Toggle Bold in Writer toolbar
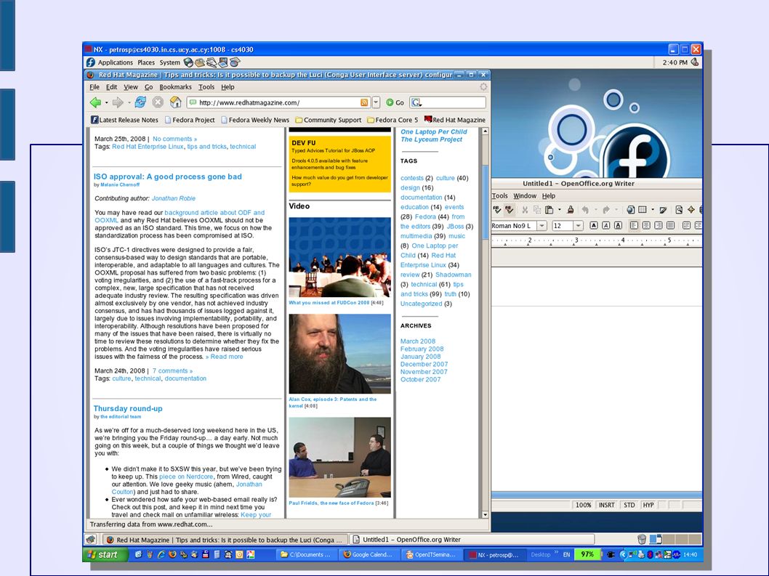 click(x=594, y=225)
